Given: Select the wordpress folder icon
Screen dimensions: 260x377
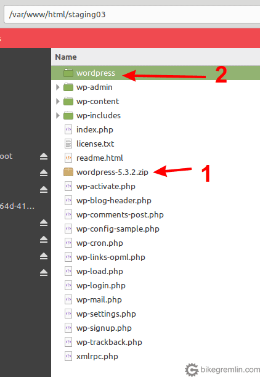Looking at the screenshot, I should pyautogui.click(x=68, y=73).
